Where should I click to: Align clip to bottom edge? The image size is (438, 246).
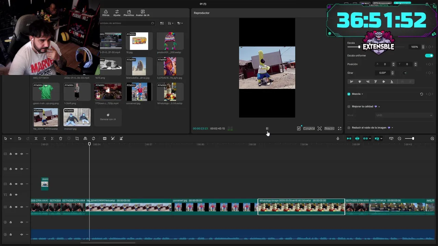[x=392, y=82]
